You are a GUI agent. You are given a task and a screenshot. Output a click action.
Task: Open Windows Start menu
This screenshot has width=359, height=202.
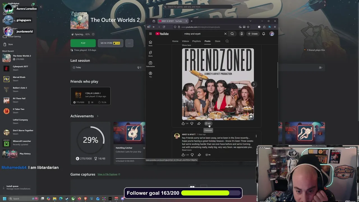pos(4,199)
